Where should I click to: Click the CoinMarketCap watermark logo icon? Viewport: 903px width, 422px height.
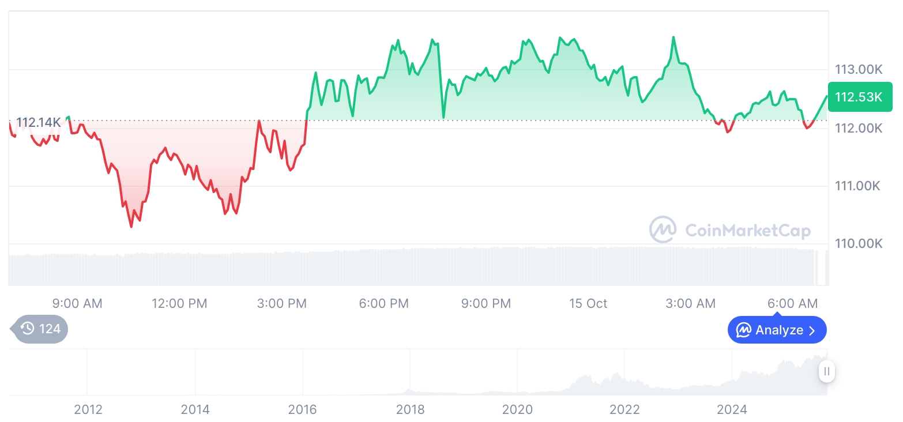click(x=663, y=230)
